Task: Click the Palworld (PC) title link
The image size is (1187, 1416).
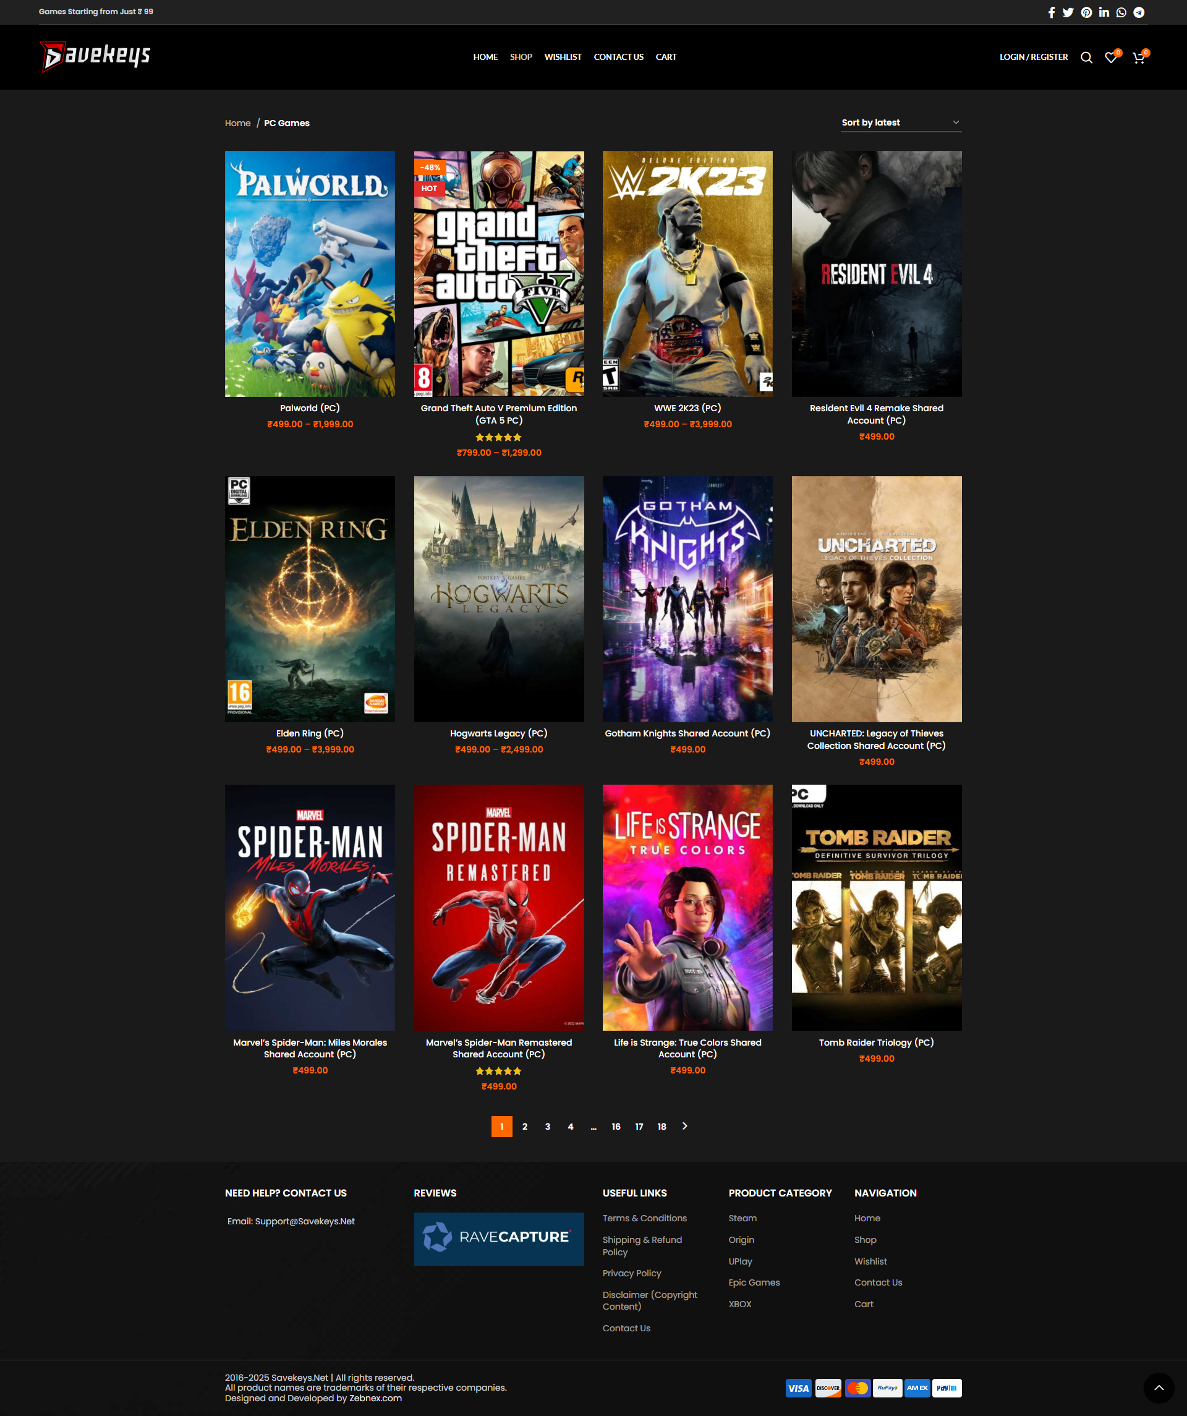Action: (x=310, y=408)
